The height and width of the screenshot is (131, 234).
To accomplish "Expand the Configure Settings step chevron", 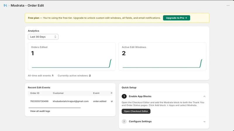I will click(x=204, y=121).
